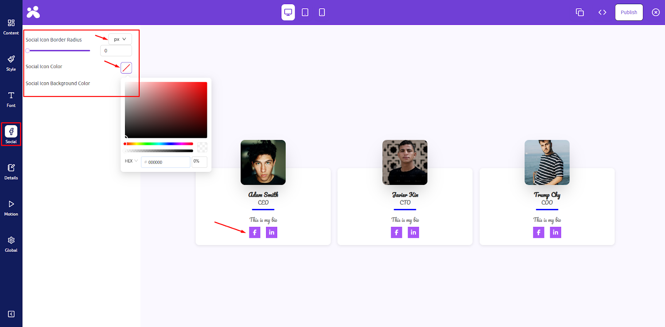665x327 pixels.
Task: Click the duplicate copy icon
Action: pyautogui.click(x=580, y=12)
